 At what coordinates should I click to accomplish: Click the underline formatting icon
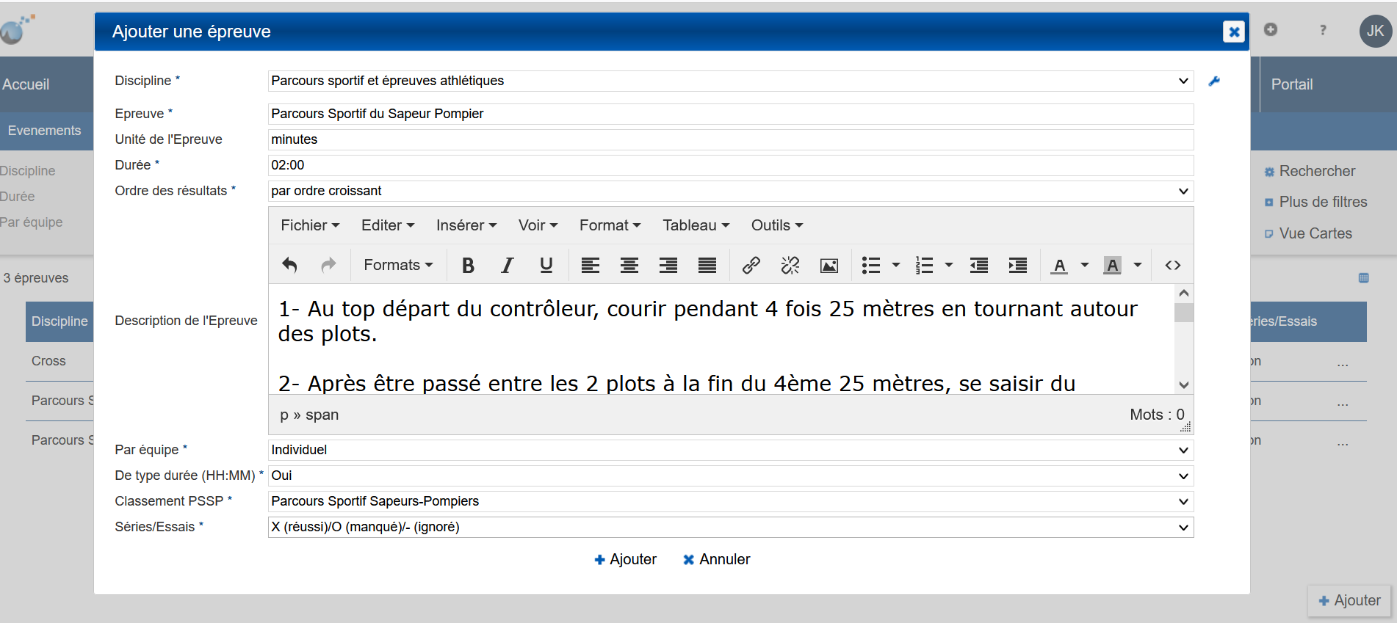pyautogui.click(x=546, y=265)
